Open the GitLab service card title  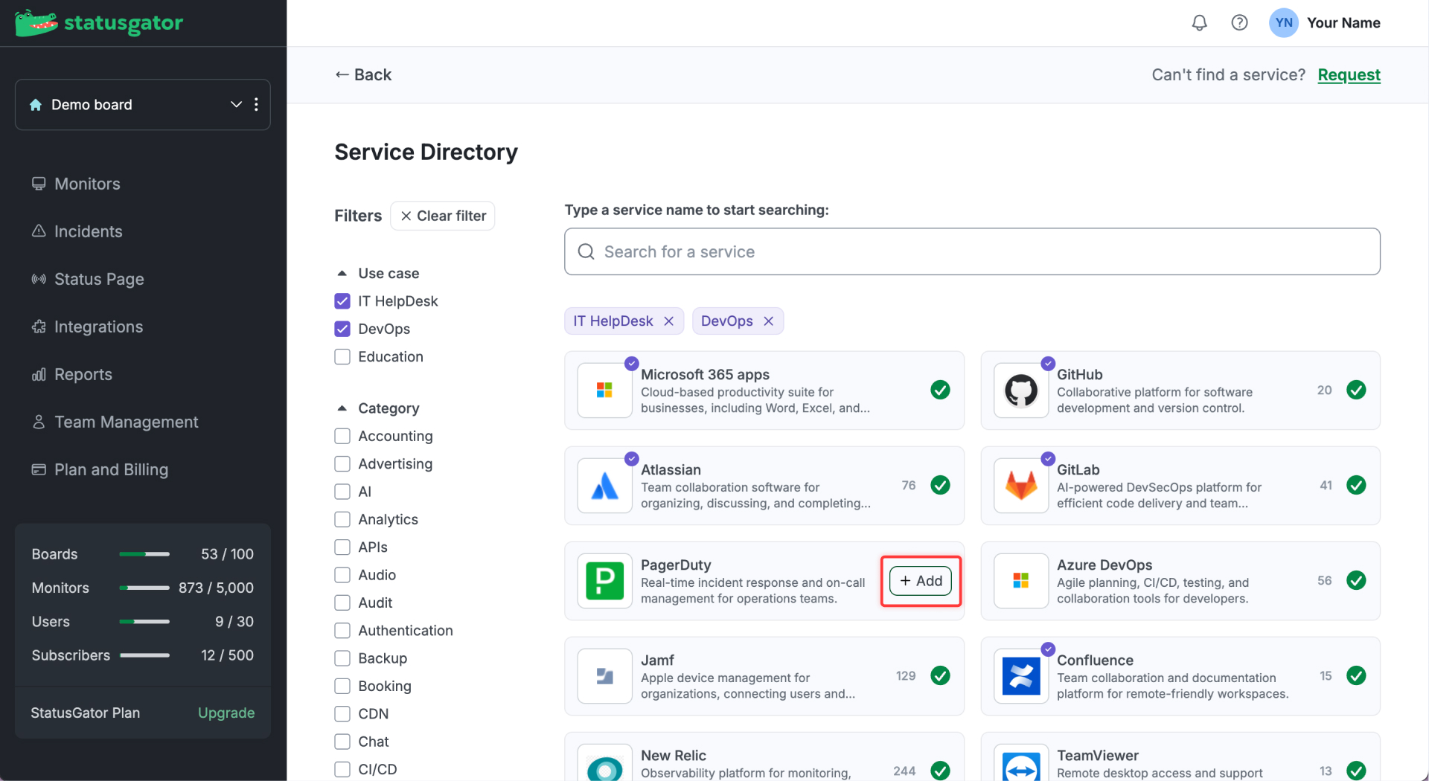pos(1078,470)
